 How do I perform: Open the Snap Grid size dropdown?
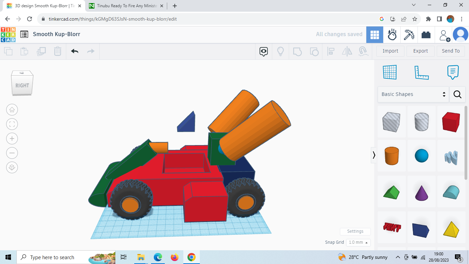tap(358, 242)
